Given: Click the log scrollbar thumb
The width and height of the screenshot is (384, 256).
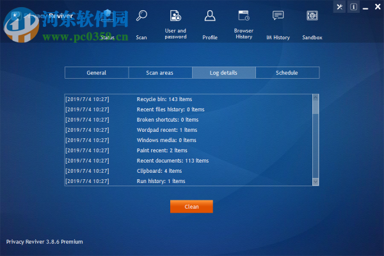Looking at the screenshot, I should coord(316,107).
